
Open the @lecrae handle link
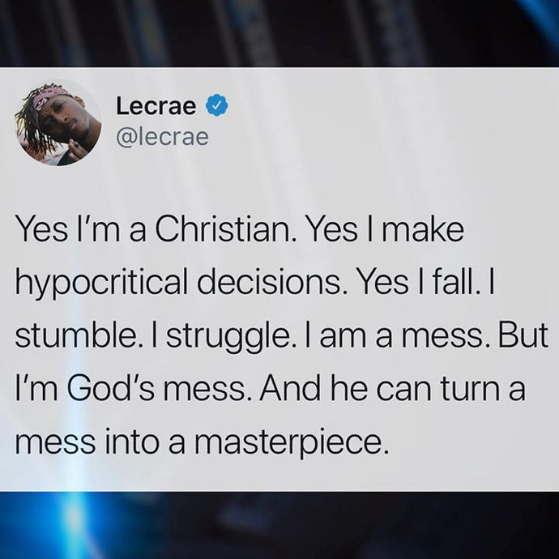(x=162, y=137)
